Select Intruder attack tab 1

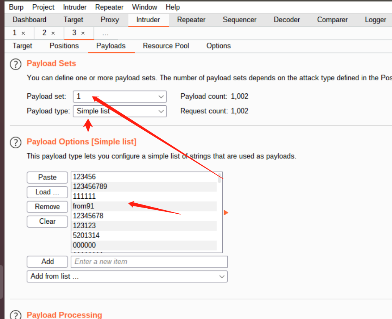click(x=15, y=33)
